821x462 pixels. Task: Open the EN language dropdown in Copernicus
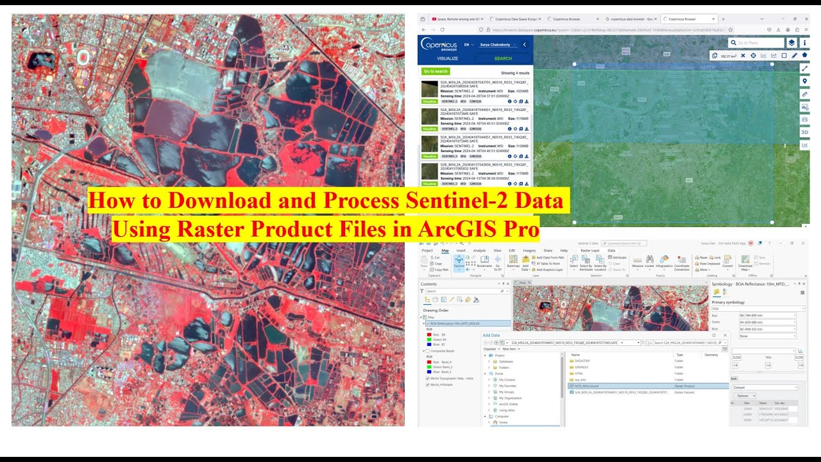point(468,45)
